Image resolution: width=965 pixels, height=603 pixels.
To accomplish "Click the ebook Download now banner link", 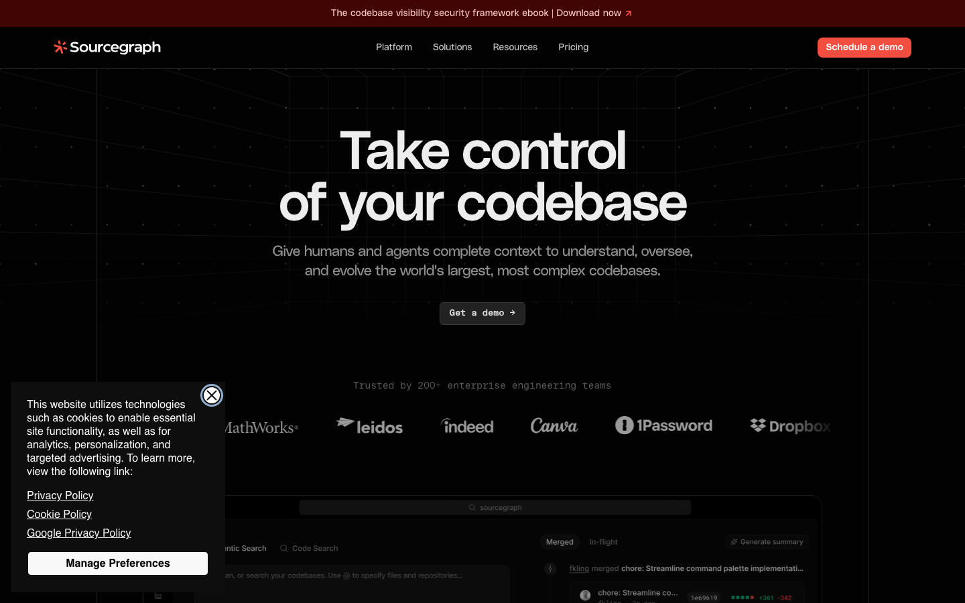I will (481, 13).
